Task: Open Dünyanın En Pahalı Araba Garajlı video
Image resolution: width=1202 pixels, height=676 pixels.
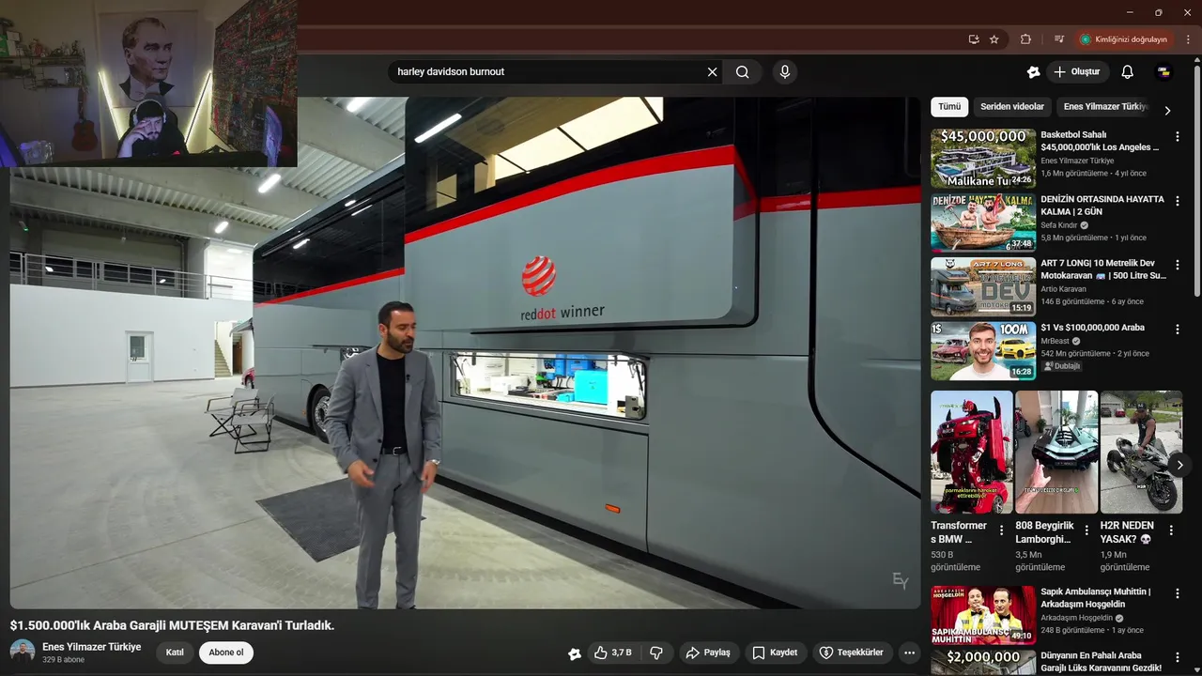Action: pyautogui.click(x=1101, y=662)
